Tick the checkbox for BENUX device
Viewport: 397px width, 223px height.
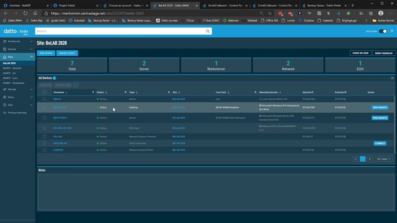tap(45, 99)
